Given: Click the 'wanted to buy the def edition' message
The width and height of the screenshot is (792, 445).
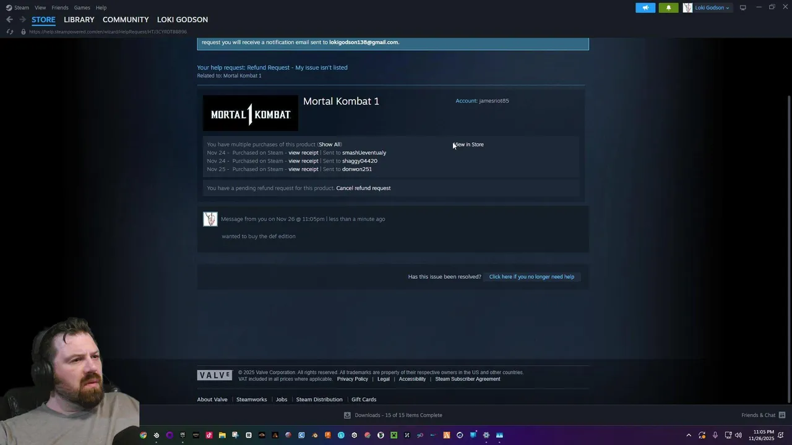Looking at the screenshot, I should click(x=259, y=236).
